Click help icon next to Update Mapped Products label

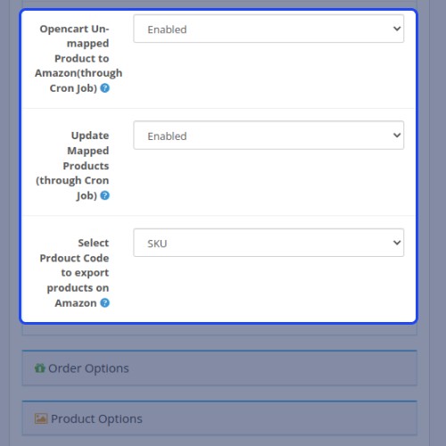pos(104,195)
